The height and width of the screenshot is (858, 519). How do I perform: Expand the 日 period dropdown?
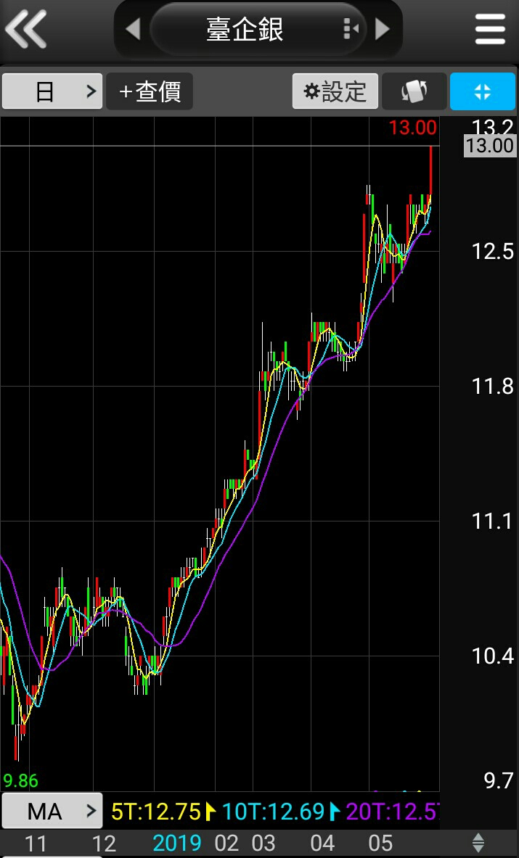click(x=52, y=91)
